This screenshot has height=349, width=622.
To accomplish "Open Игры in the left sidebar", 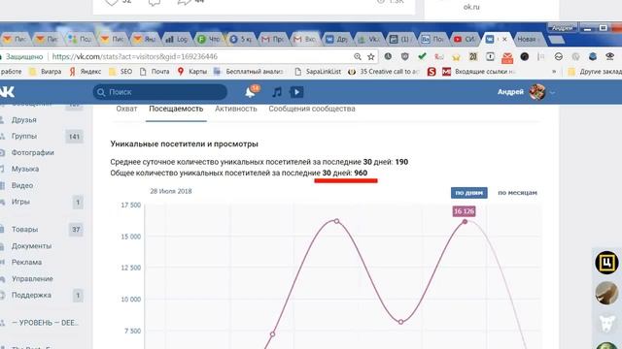I will [20, 202].
